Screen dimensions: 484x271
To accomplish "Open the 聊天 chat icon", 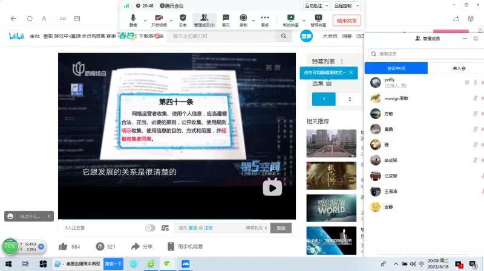I will pyautogui.click(x=226, y=18).
